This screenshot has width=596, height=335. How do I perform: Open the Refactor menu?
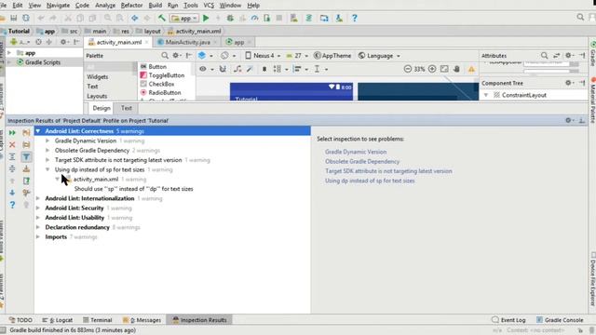pos(131,6)
